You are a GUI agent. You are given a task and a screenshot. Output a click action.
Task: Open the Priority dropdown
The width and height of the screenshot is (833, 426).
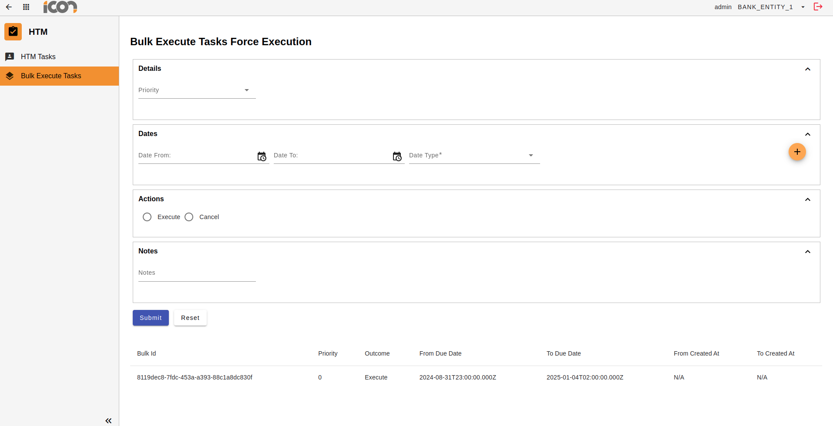click(197, 90)
